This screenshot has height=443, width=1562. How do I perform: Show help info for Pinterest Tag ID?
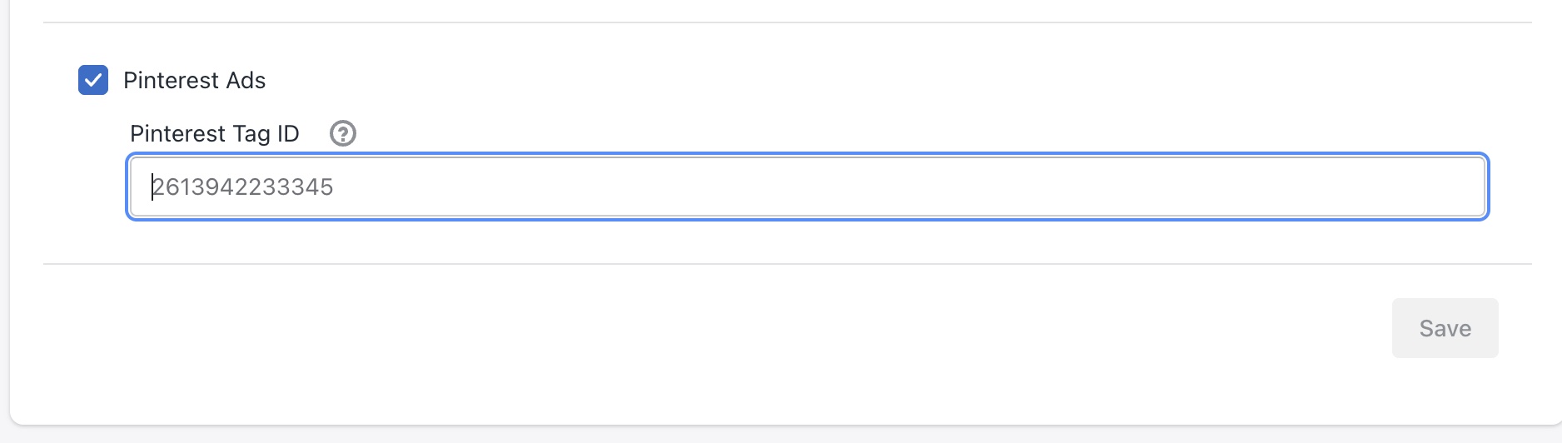coord(343,133)
